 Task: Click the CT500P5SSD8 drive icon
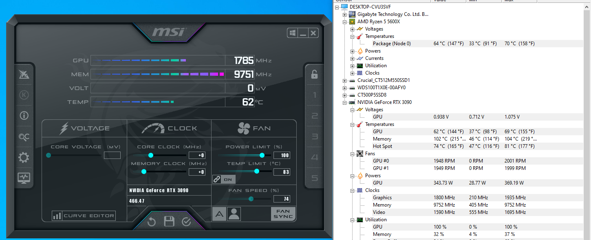(x=352, y=95)
